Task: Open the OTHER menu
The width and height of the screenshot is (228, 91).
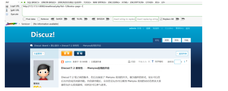Action: click(x=149, y=2)
